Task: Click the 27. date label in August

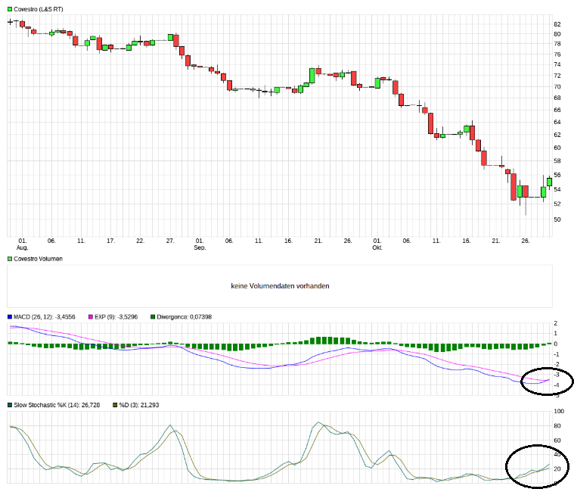Action: click(170, 241)
